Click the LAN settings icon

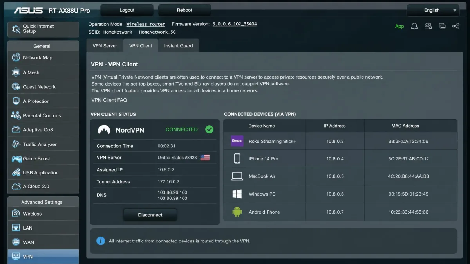pyautogui.click(x=16, y=228)
